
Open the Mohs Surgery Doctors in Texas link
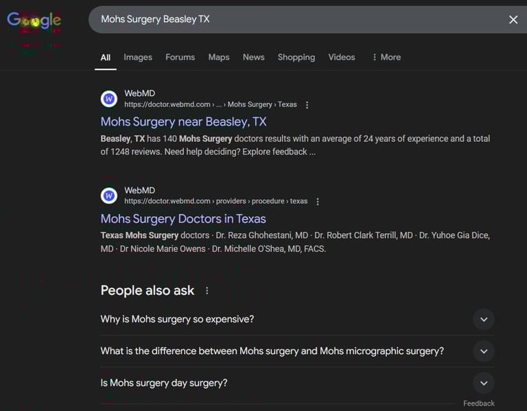(x=183, y=219)
